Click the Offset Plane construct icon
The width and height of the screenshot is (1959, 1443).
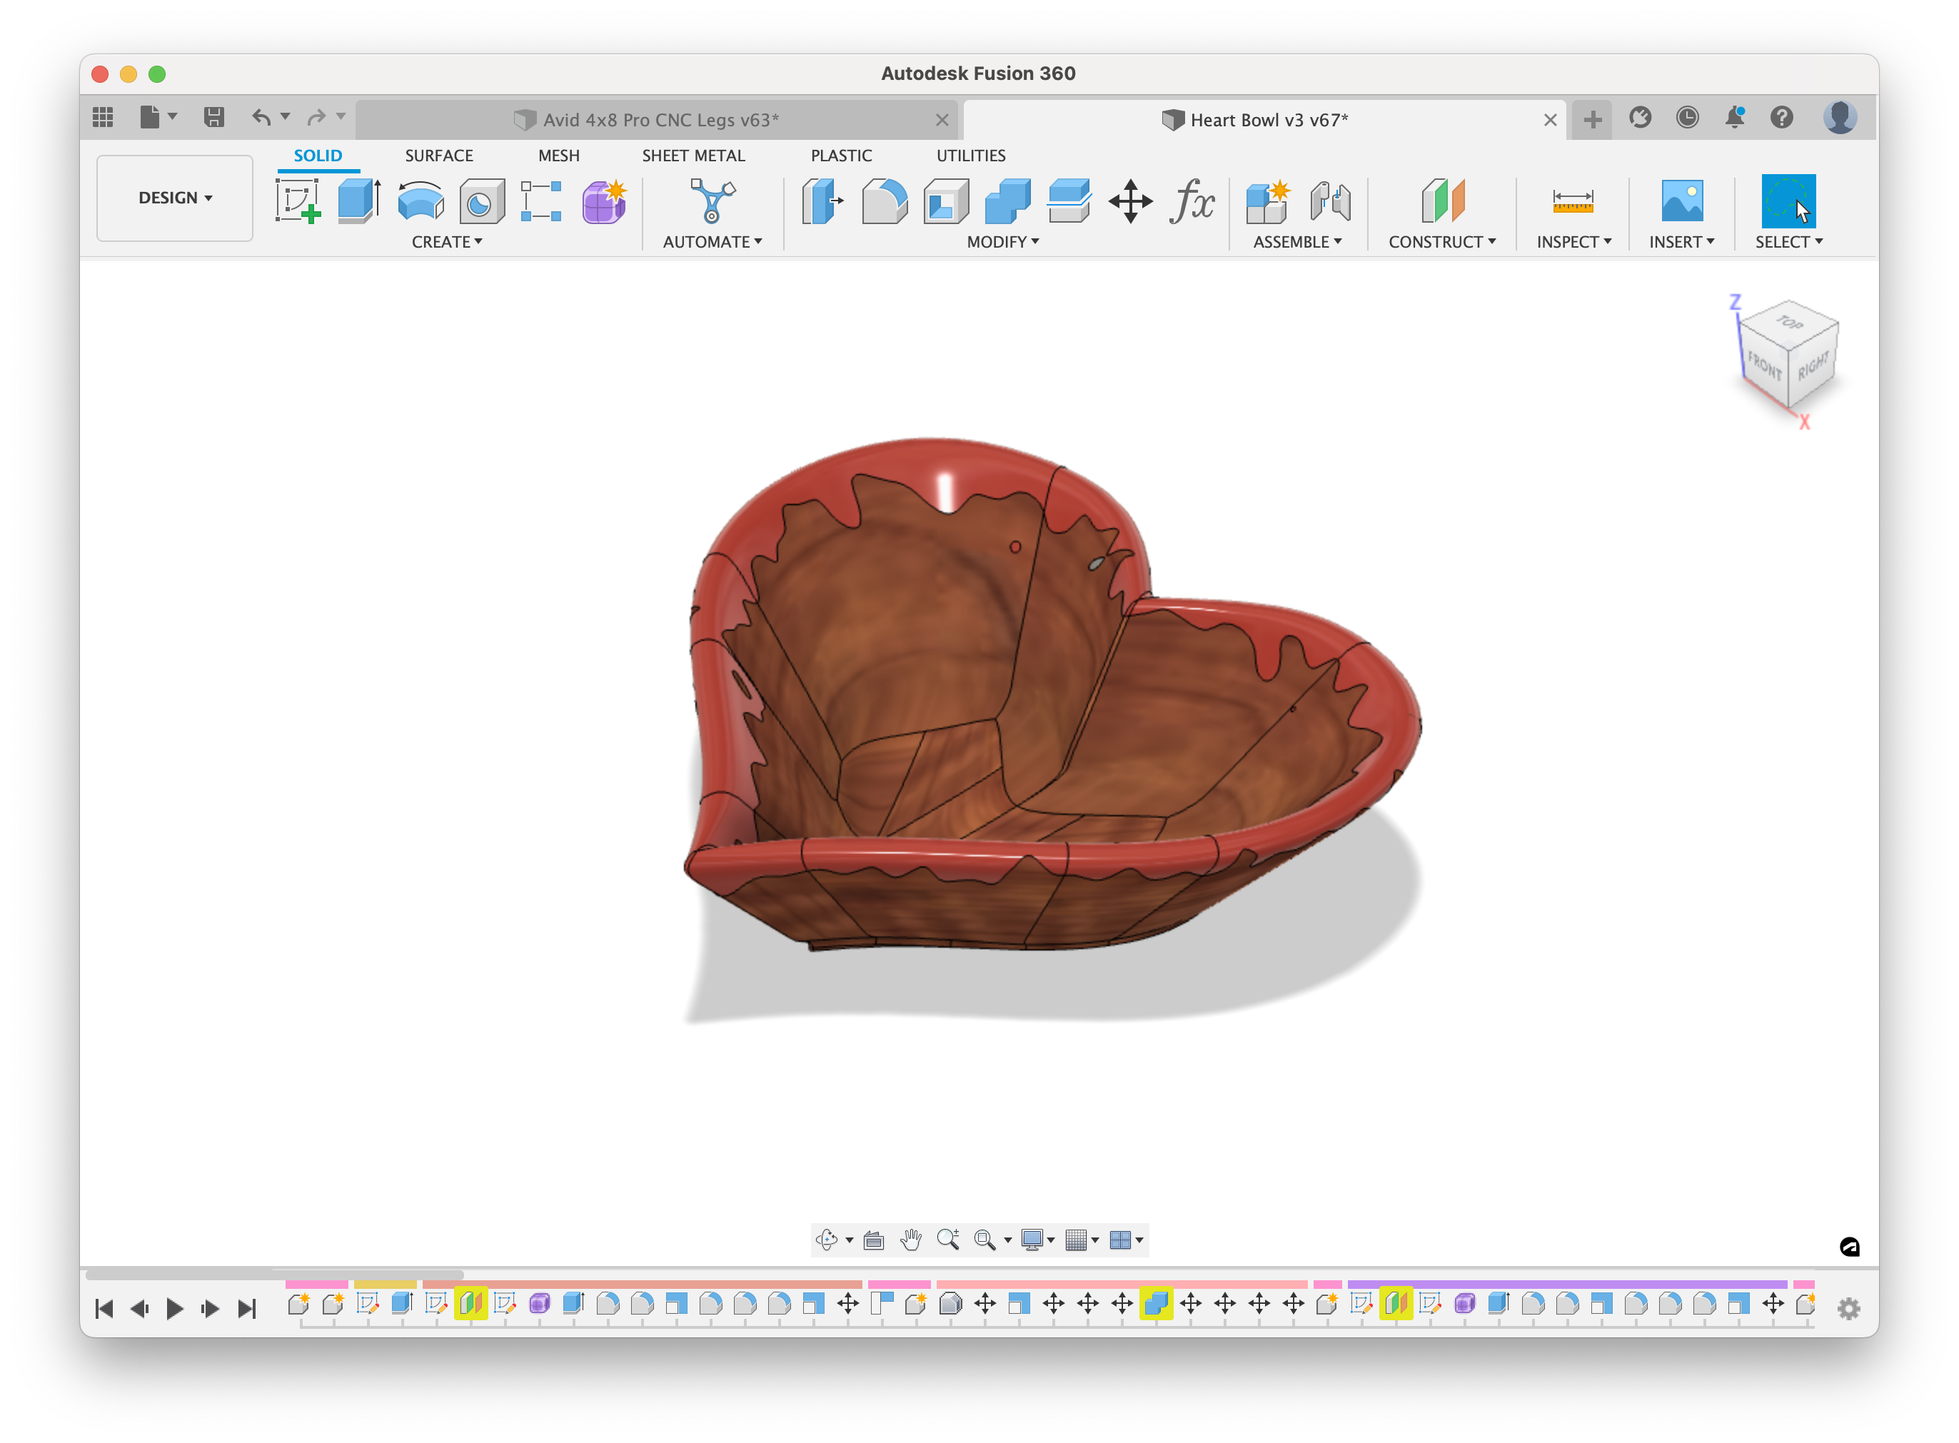coord(1443,201)
